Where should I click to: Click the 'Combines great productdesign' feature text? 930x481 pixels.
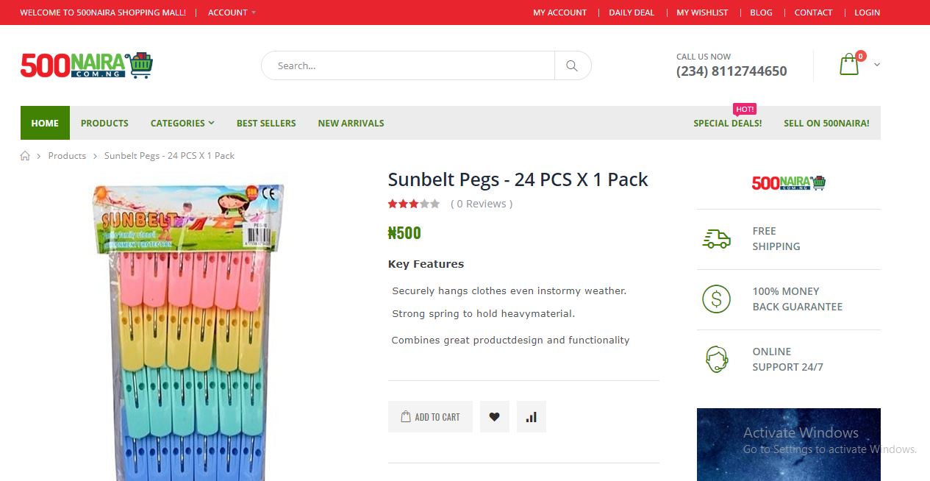point(510,340)
